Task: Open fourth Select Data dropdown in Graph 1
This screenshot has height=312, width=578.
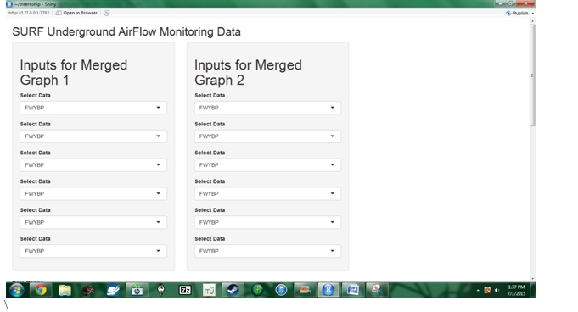Action: 93,194
